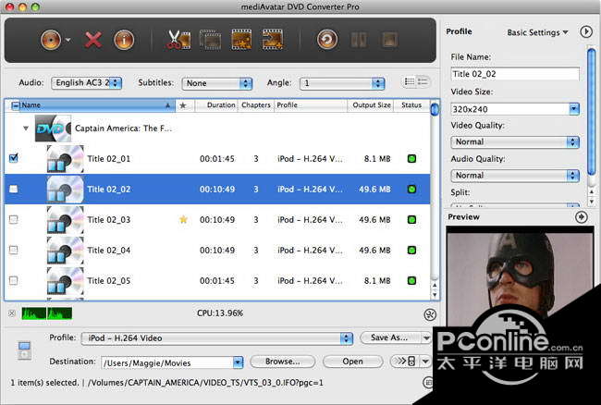Click the Status column header

(411, 105)
